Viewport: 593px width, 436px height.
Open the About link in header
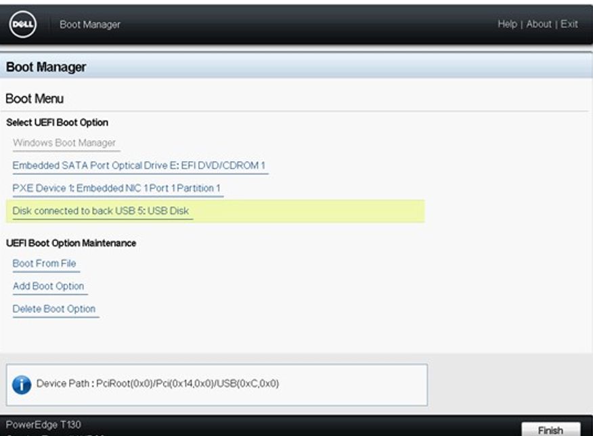click(539, 24)
